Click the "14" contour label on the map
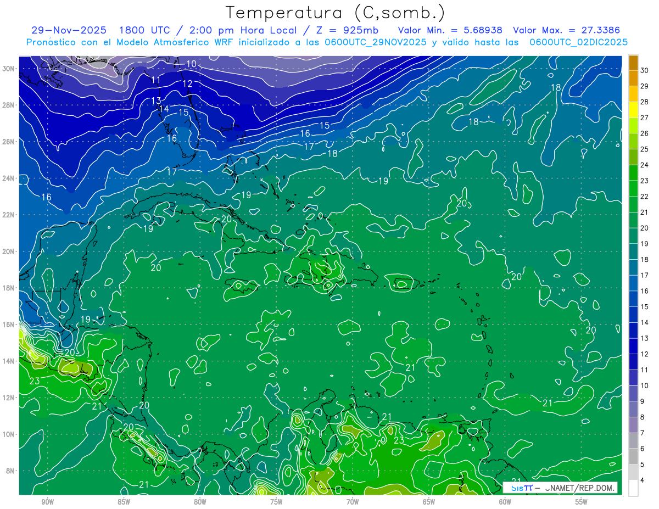 click(164, 109)
